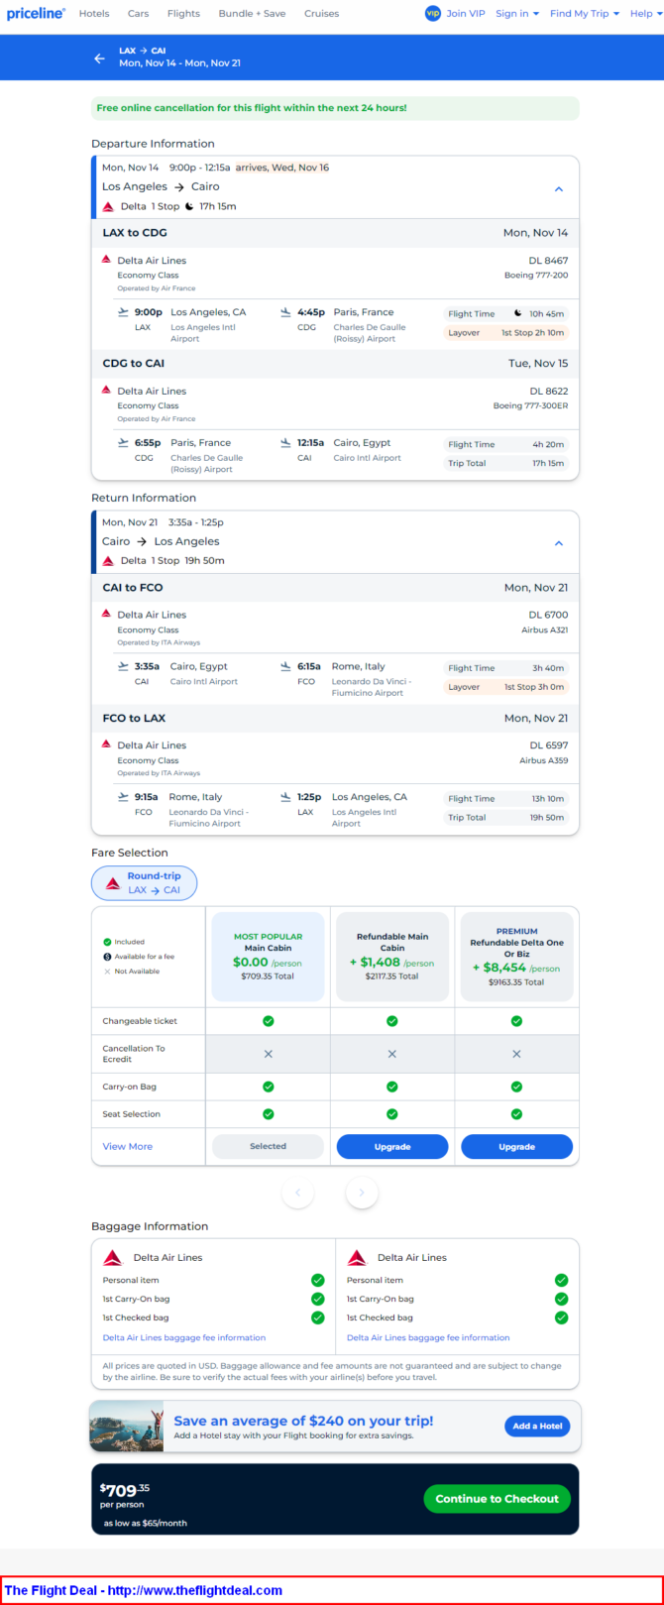
Task: Click landing icon beside 6:15a Rome
Action: click(x=286, y=666)
